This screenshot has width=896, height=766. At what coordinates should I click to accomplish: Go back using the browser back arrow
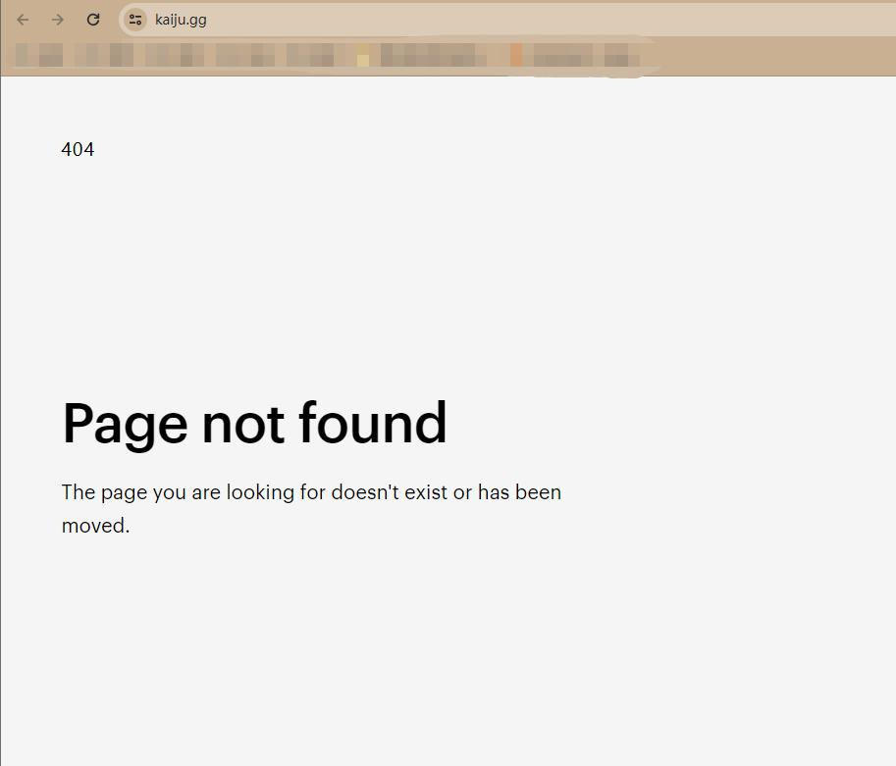[x=23, y=20]
